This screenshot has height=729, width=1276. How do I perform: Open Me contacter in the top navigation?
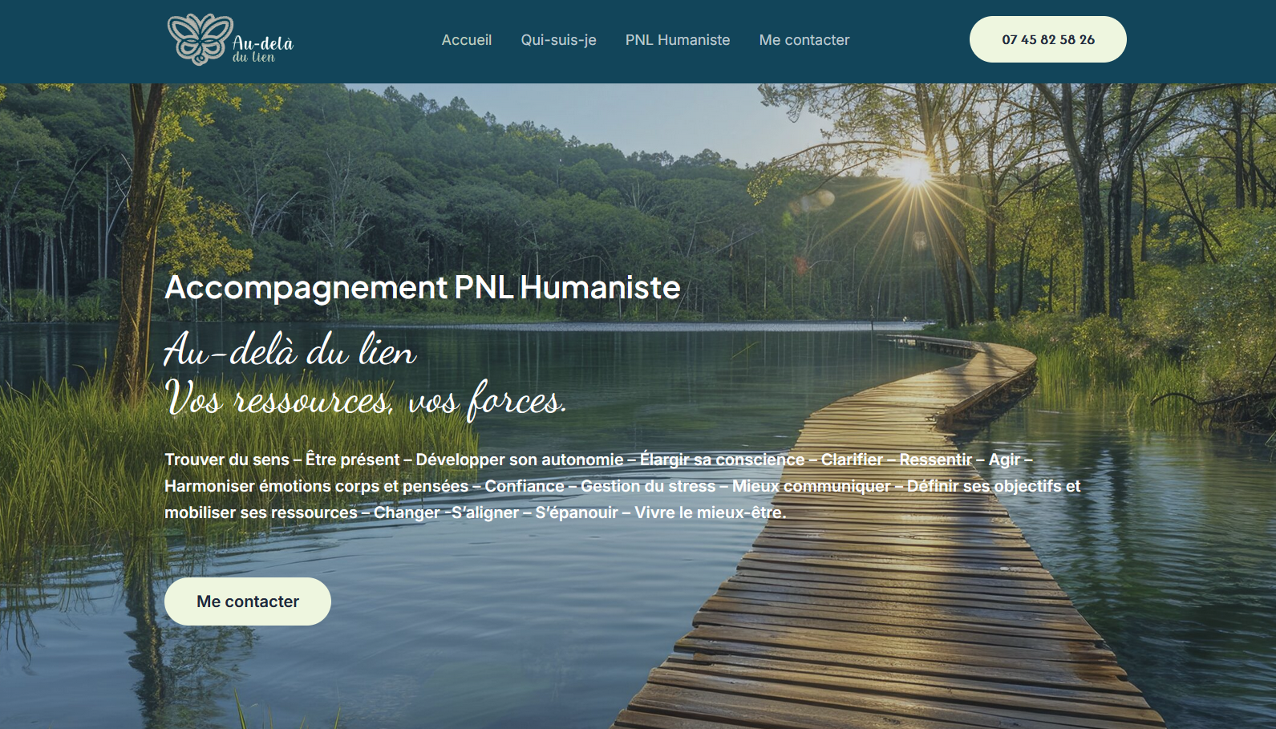(804, 40)
